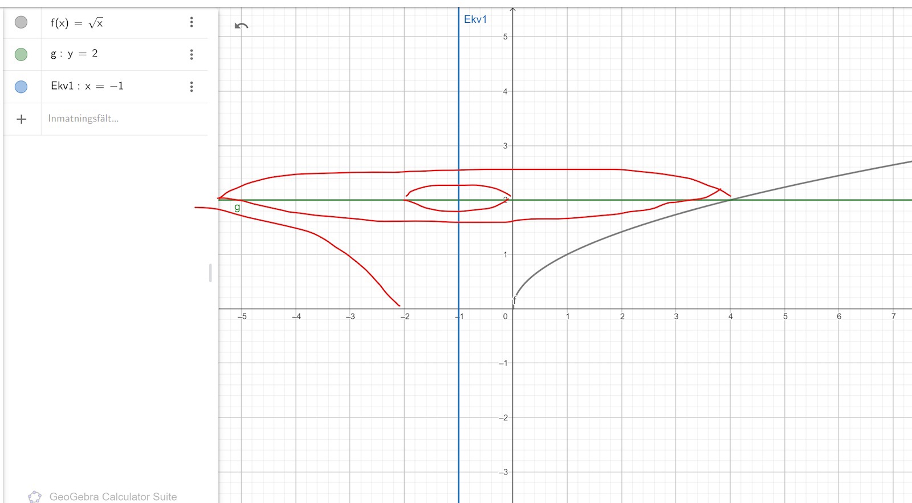Toggle visibility of line g: y = 2
912x503 pixels.
tap(21, 54)
